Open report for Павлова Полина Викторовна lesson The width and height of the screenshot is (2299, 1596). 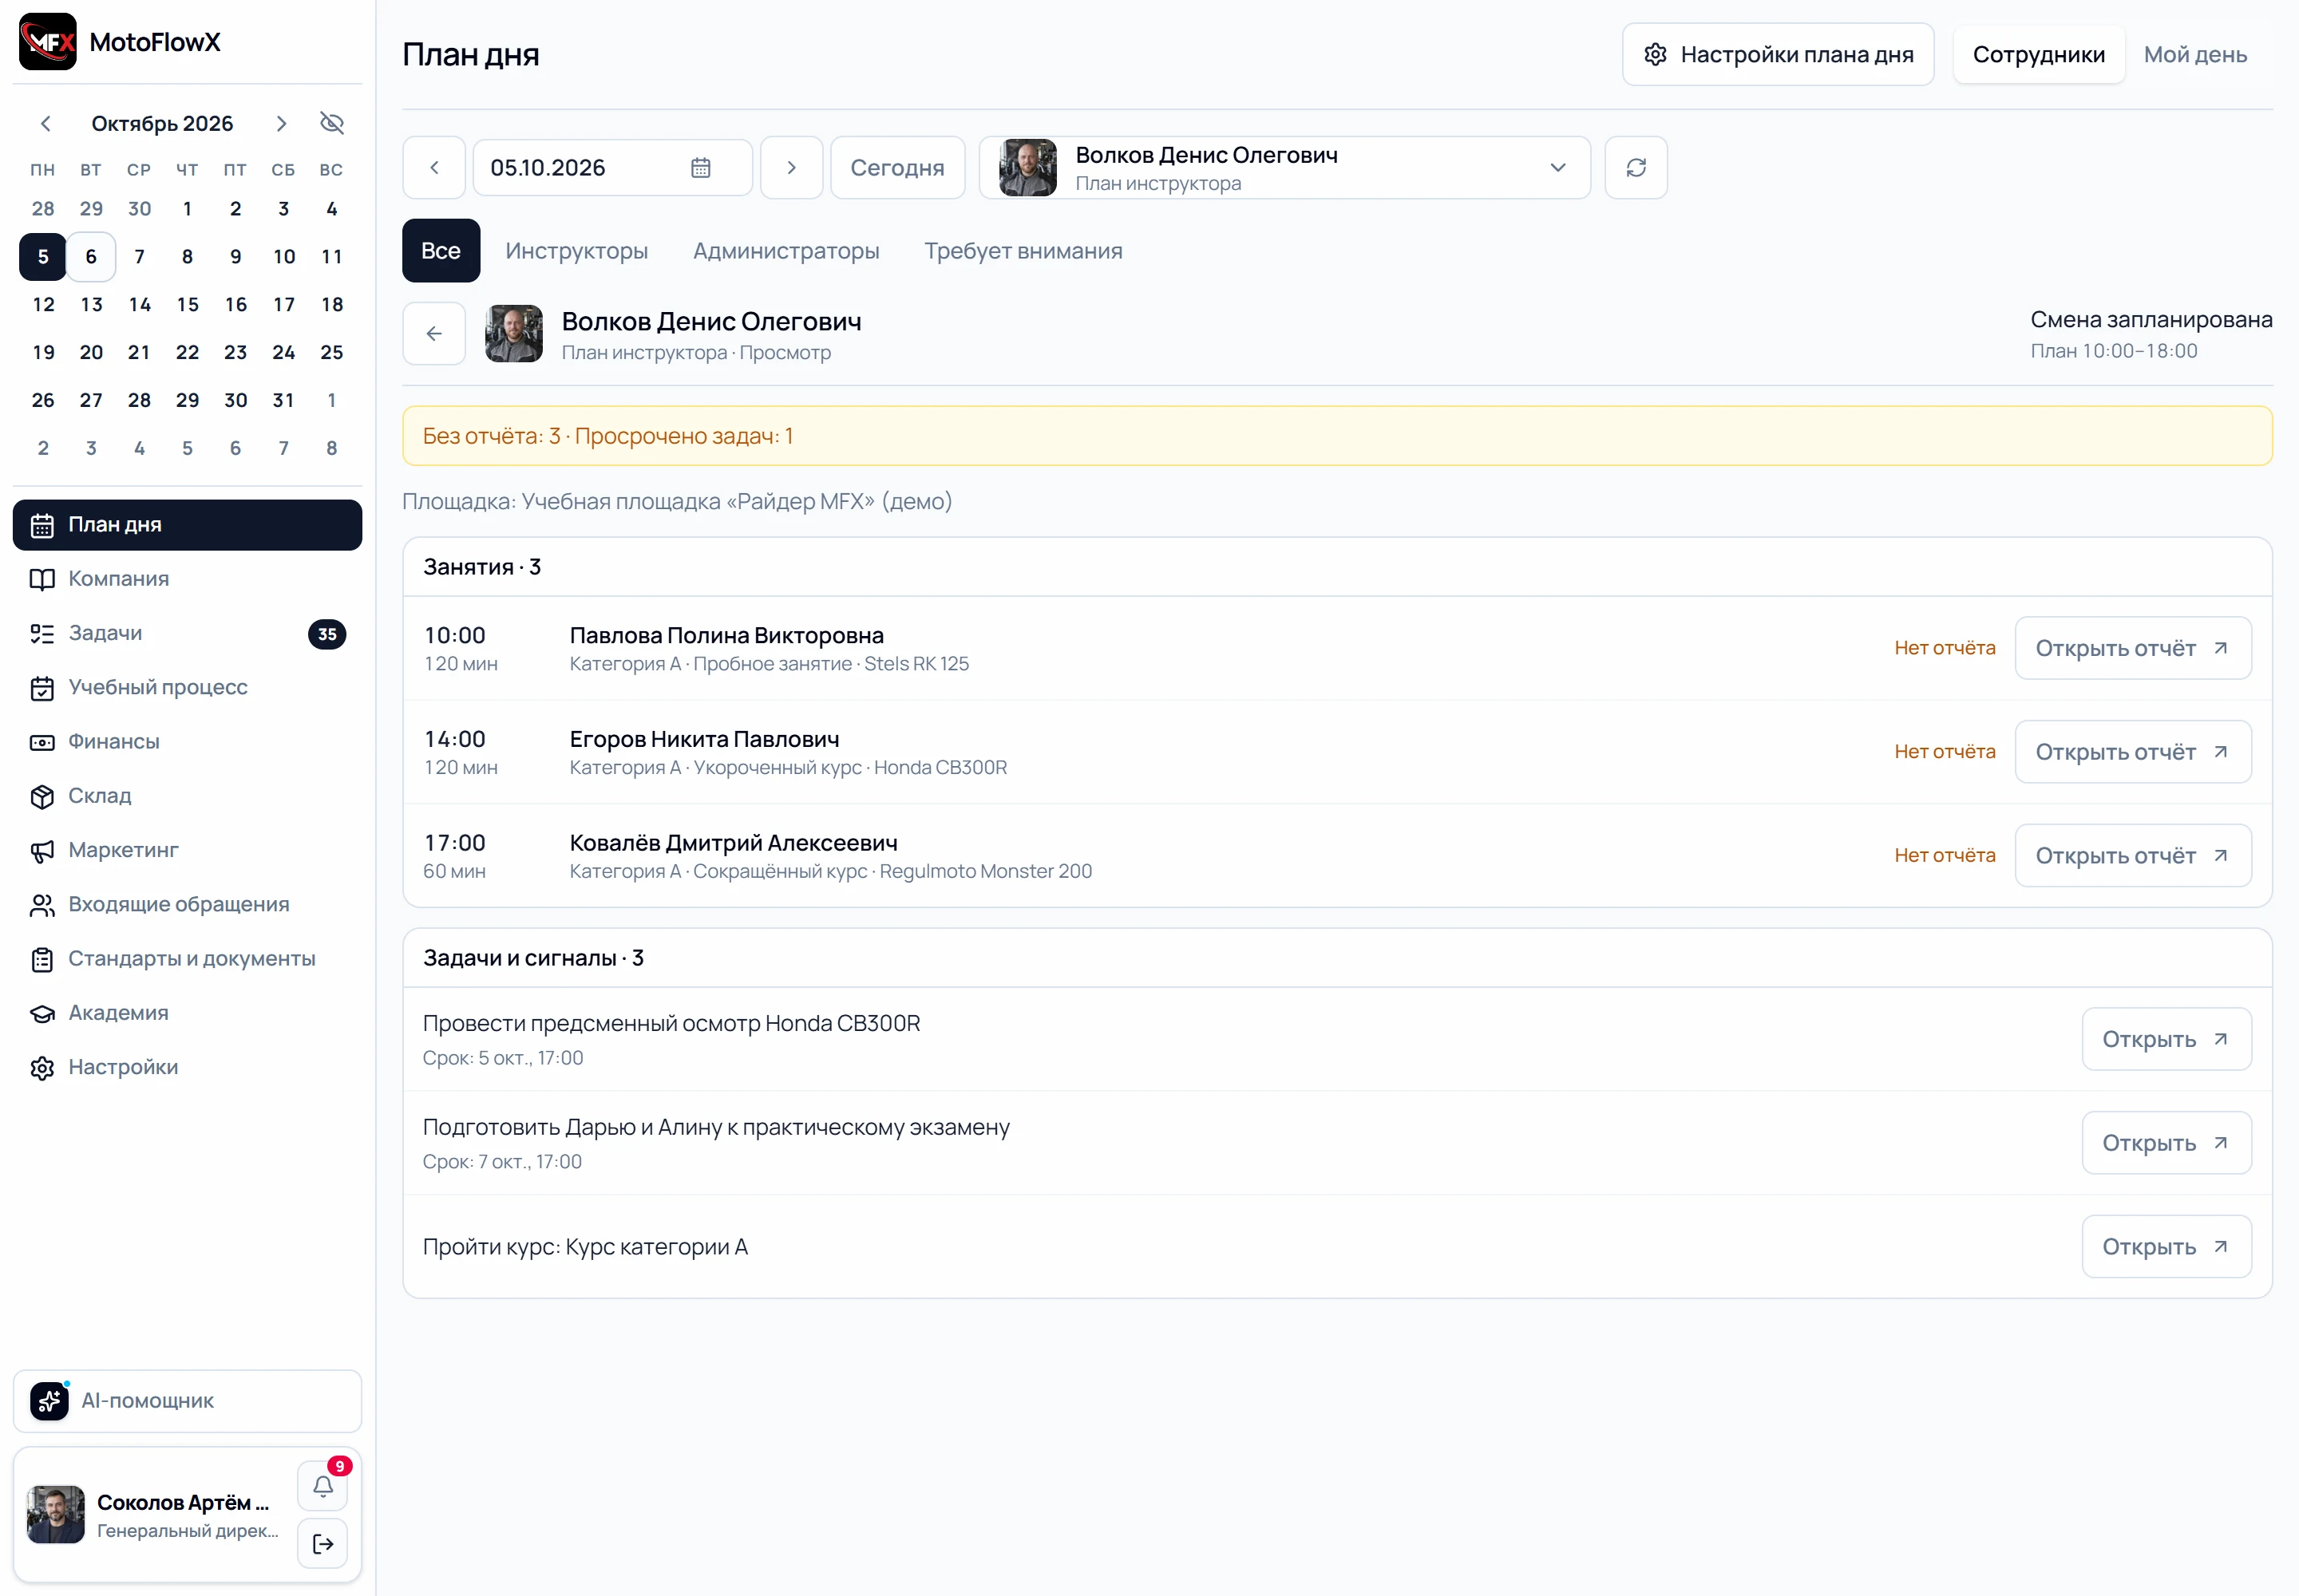pyautogui.click(x=2133, y=648)
